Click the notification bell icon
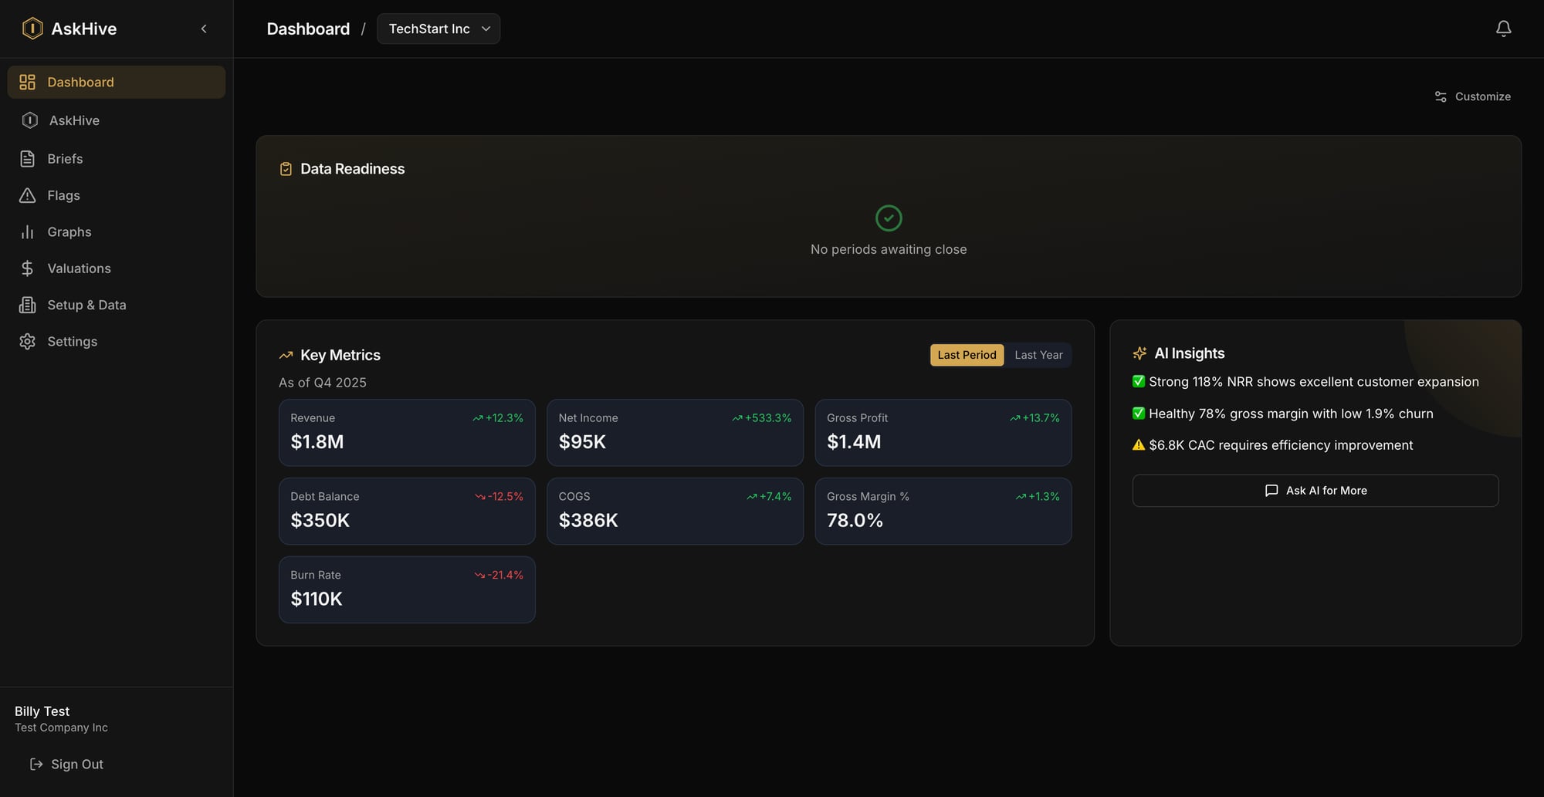Screen dimensions: 1544x797 1504,28
